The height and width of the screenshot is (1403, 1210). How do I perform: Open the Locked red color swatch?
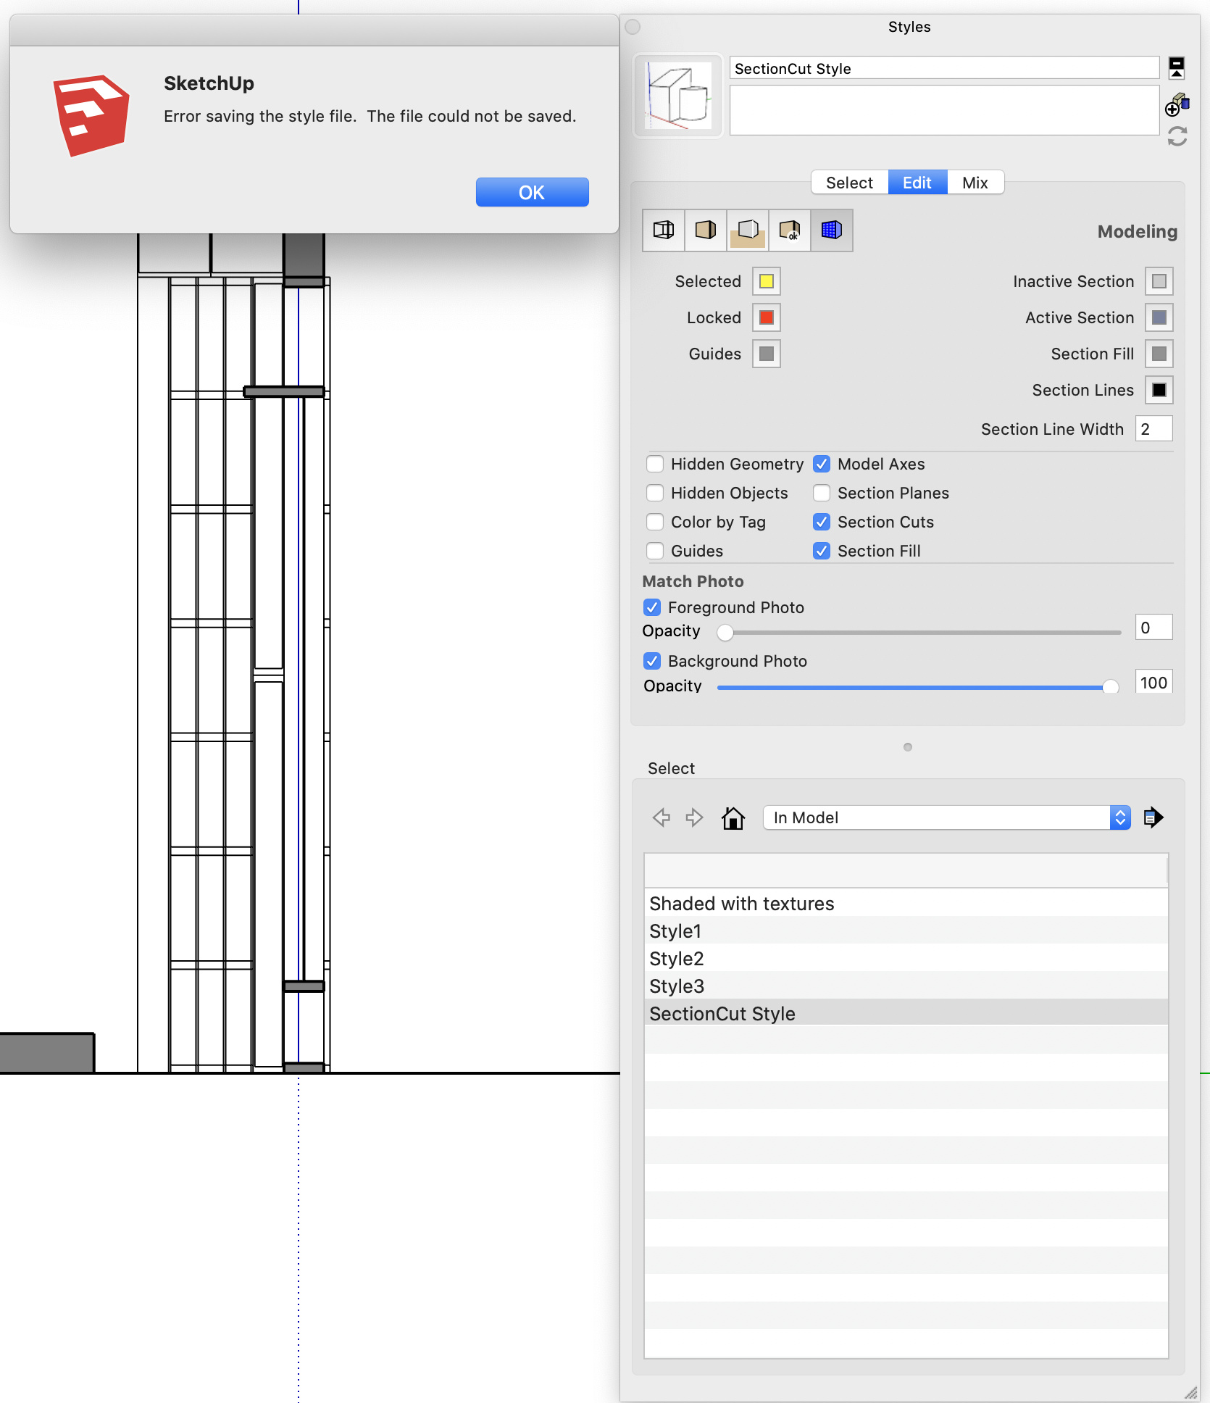point(766,317)
